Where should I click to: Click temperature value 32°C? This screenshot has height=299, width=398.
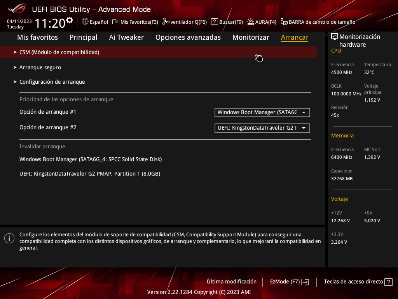tap(369, 72)
